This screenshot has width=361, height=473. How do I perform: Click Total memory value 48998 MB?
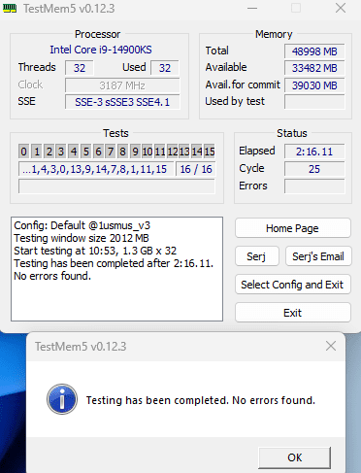coord(314,51)
